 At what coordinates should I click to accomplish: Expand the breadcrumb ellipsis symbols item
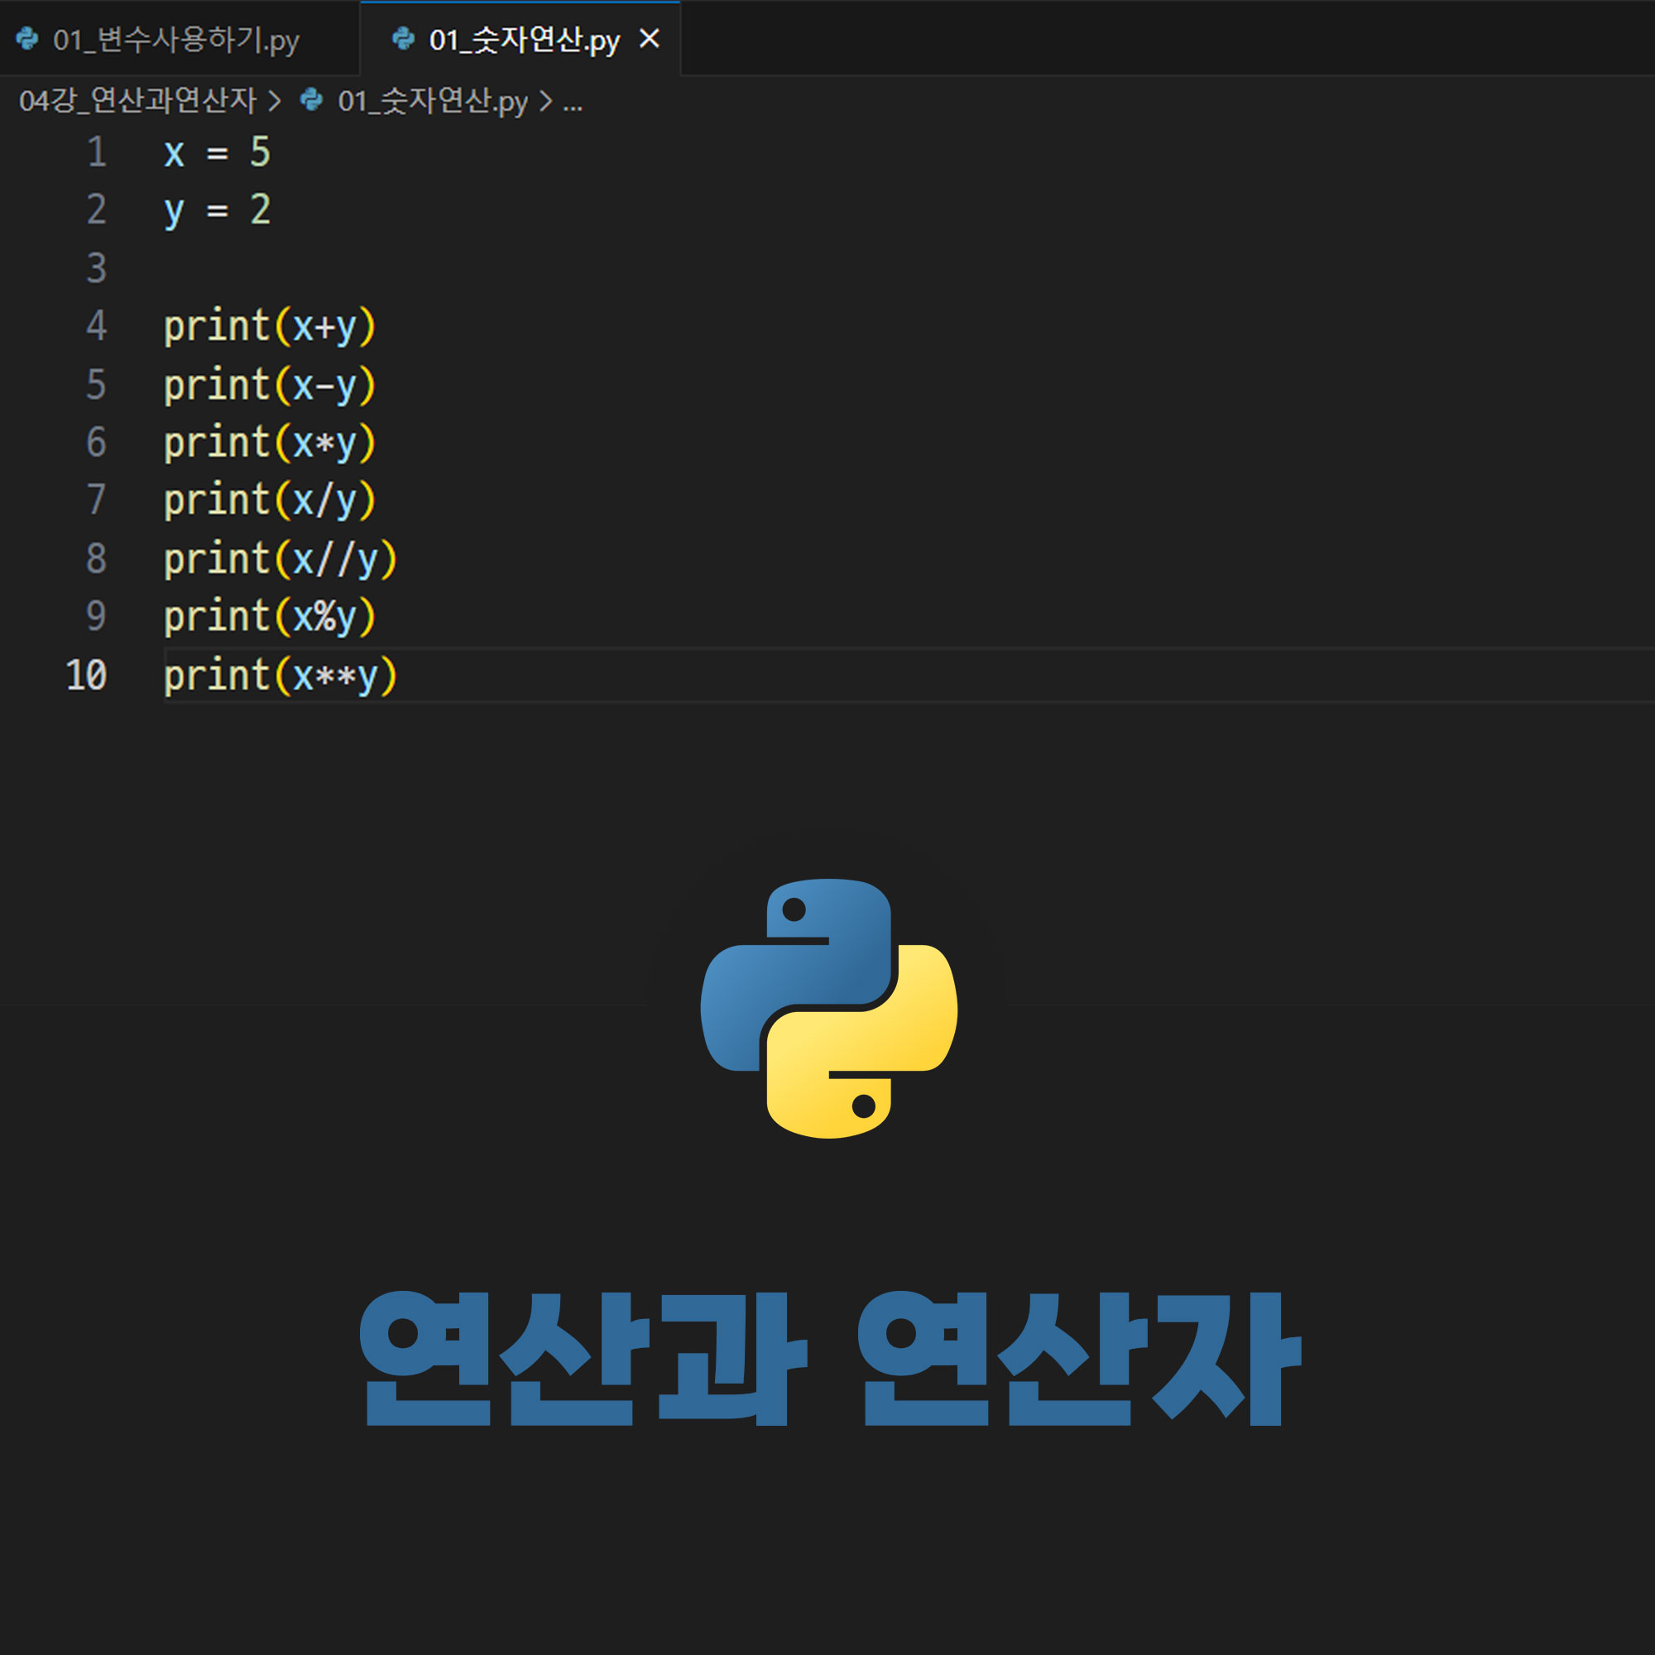(x=573, y=104)
